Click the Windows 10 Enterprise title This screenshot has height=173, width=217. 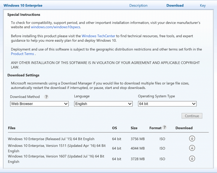23,5
